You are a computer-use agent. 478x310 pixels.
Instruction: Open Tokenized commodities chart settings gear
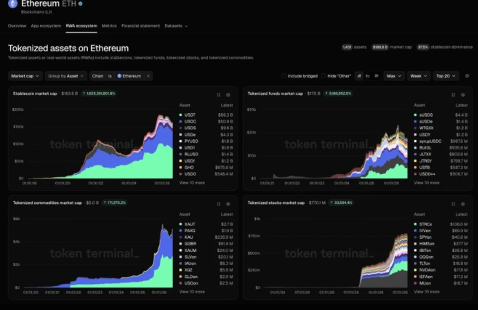click(228, 204)
